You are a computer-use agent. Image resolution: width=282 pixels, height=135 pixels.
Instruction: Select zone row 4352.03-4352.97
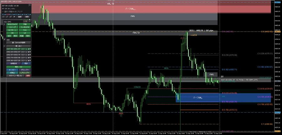(x=18, y=52)
